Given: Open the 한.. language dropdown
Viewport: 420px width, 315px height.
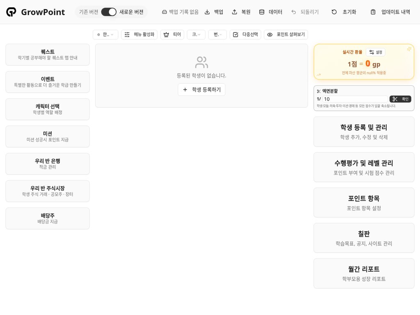Looking at the screenshot, I should click(x=105, y=34).
